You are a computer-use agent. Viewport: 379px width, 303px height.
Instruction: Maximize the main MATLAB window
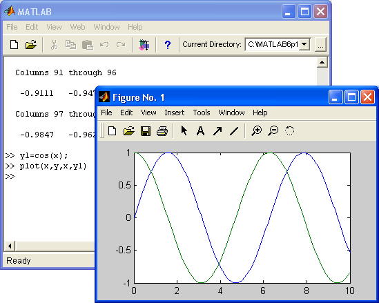[x=304, y=11]
